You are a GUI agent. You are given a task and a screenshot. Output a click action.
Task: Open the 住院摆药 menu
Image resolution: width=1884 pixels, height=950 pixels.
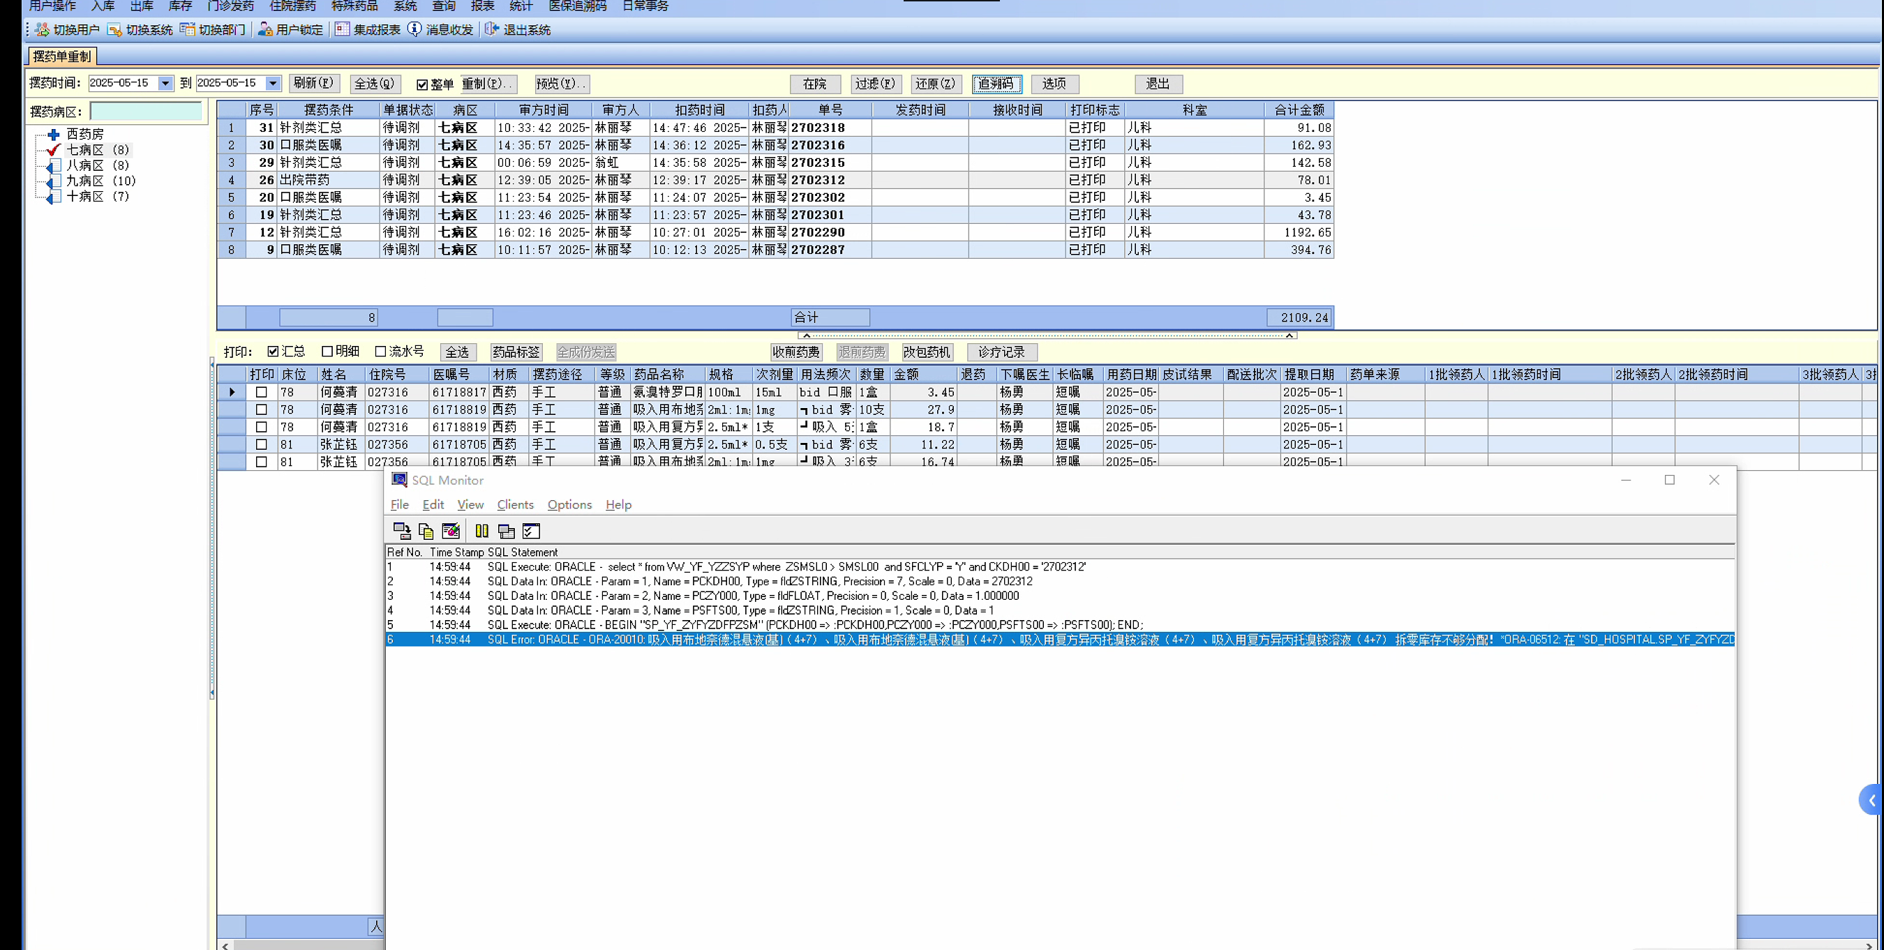pos(292,6)
